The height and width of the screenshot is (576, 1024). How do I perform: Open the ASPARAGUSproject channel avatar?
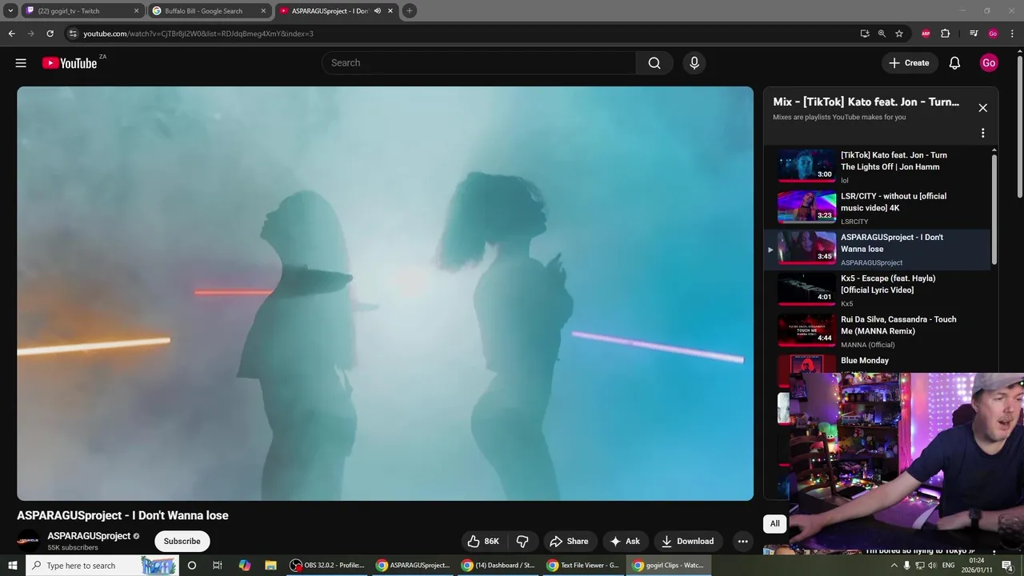[x=29, y=541]
